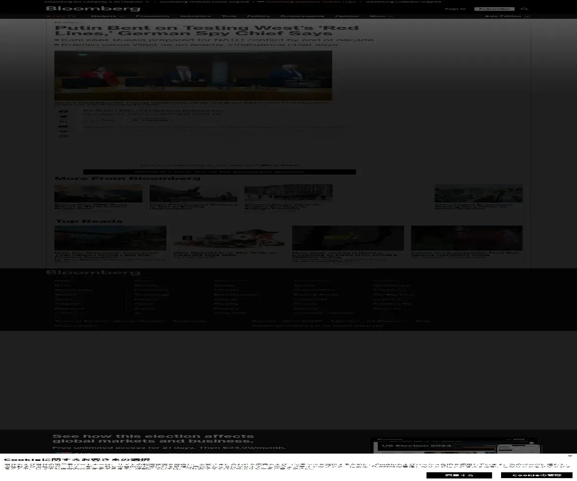577x481 pixels.
Task: Open the Sign In link
Action: [455, 9]
